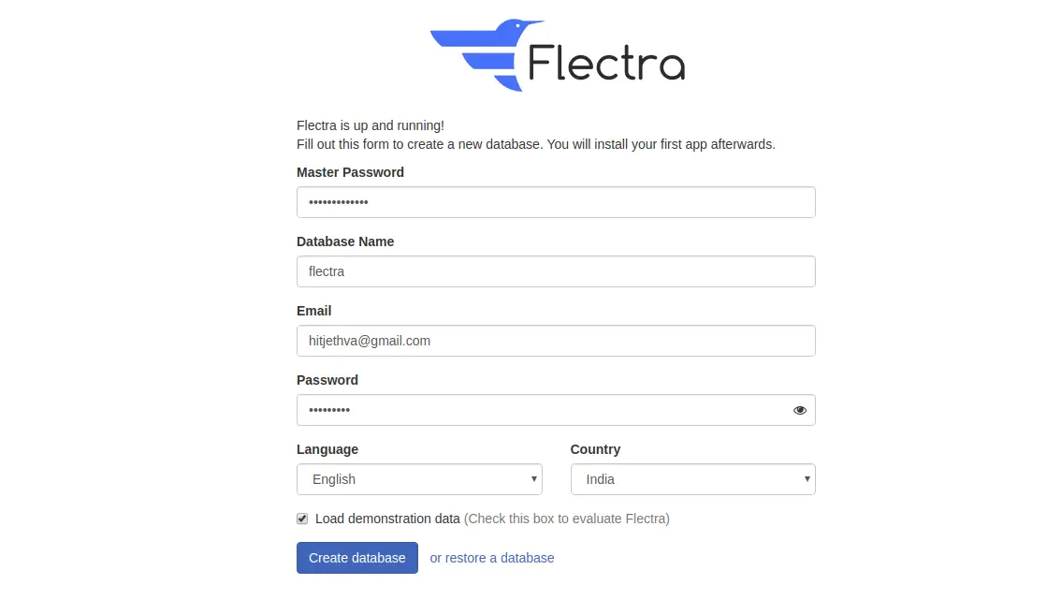Click the arrow on the Country select
The width and height of the screenshot is (1047, 614).
(x=807, y=479)
